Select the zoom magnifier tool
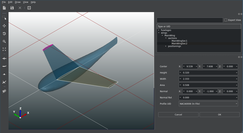Viewport: 243px width, 133px height. tap(4, 41)
